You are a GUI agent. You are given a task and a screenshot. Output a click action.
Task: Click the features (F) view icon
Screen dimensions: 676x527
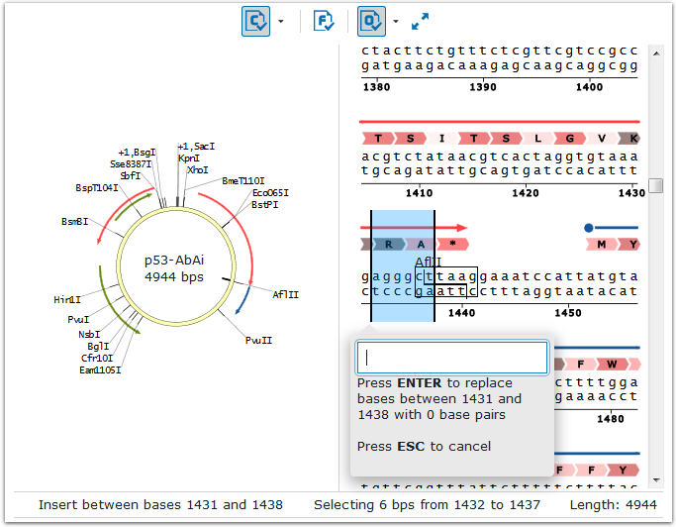324,21
